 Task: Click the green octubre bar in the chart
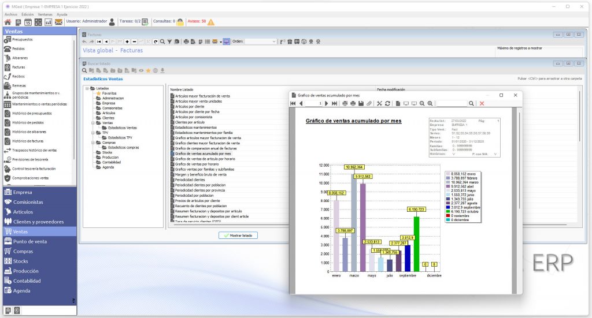tap(416, 244)
